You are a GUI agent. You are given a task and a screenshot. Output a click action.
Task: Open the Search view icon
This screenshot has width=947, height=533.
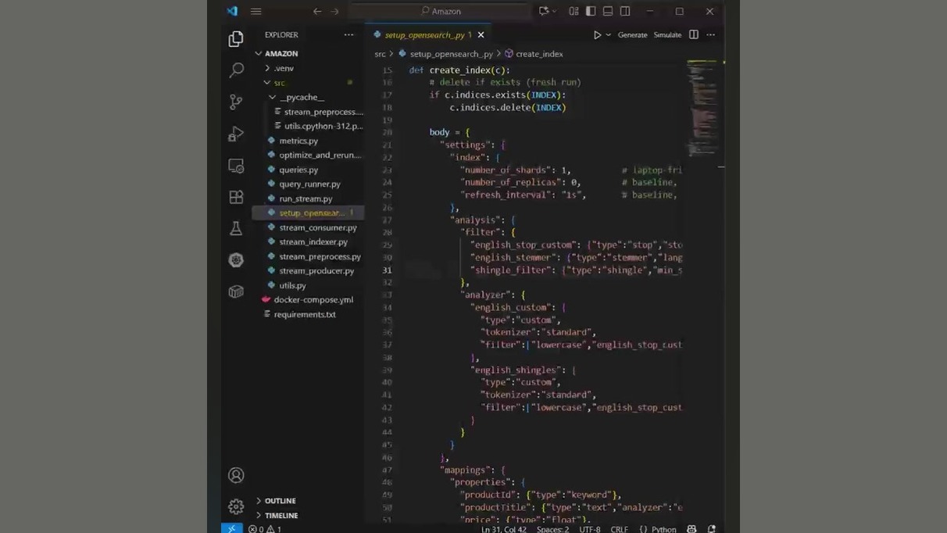[x=236, y=70]
